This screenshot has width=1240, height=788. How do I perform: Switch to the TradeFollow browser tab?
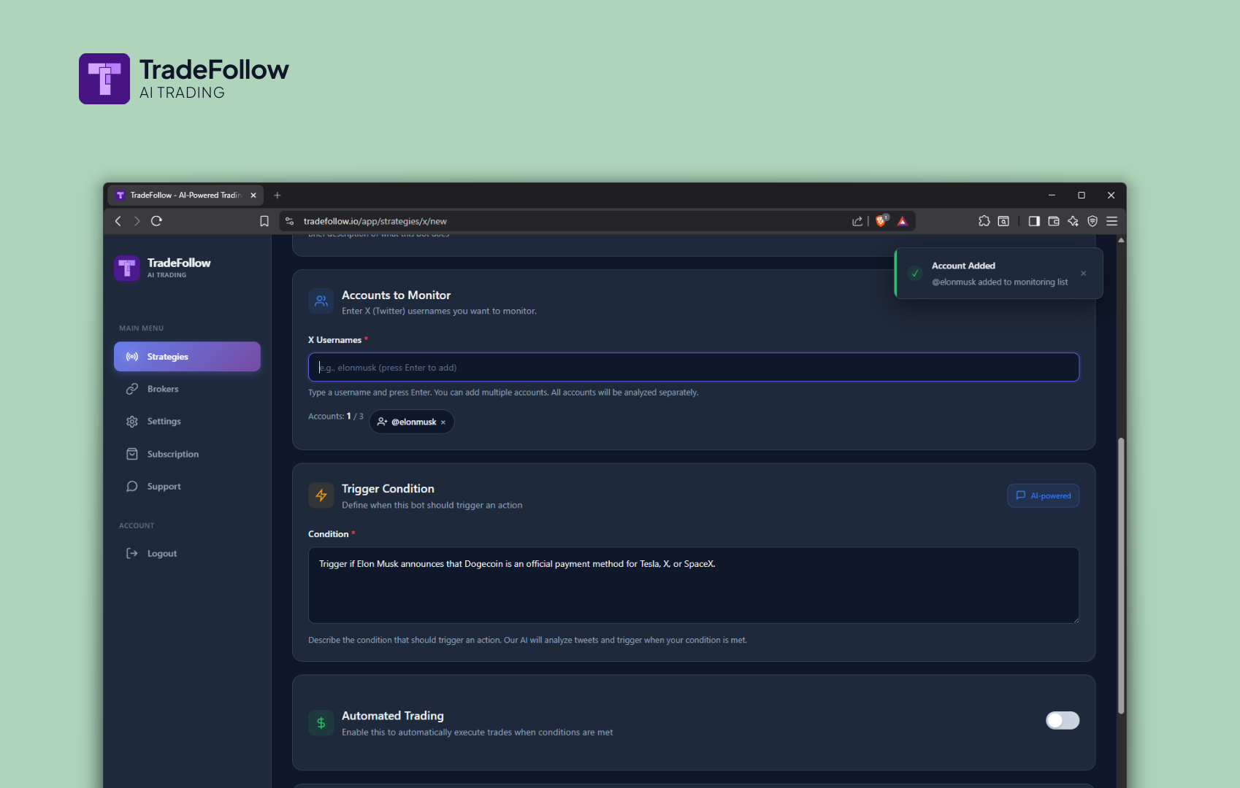click(x=183, y=195)
